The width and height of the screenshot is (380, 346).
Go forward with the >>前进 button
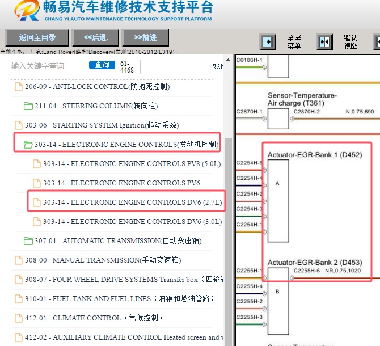coord(145,38)
